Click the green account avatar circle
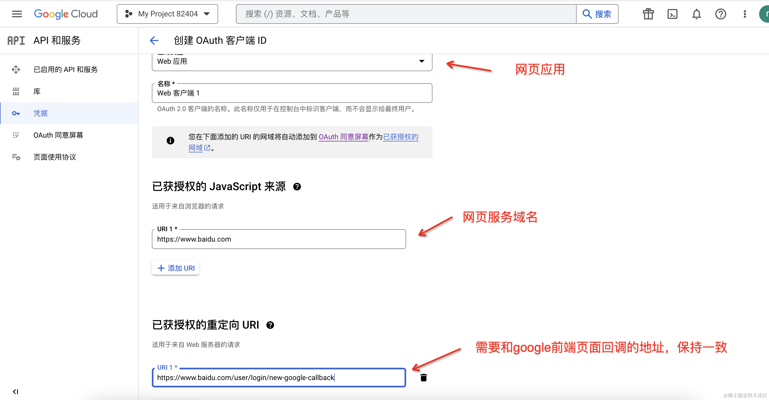Viewport: 769px width, 400px height. (765, 14)
